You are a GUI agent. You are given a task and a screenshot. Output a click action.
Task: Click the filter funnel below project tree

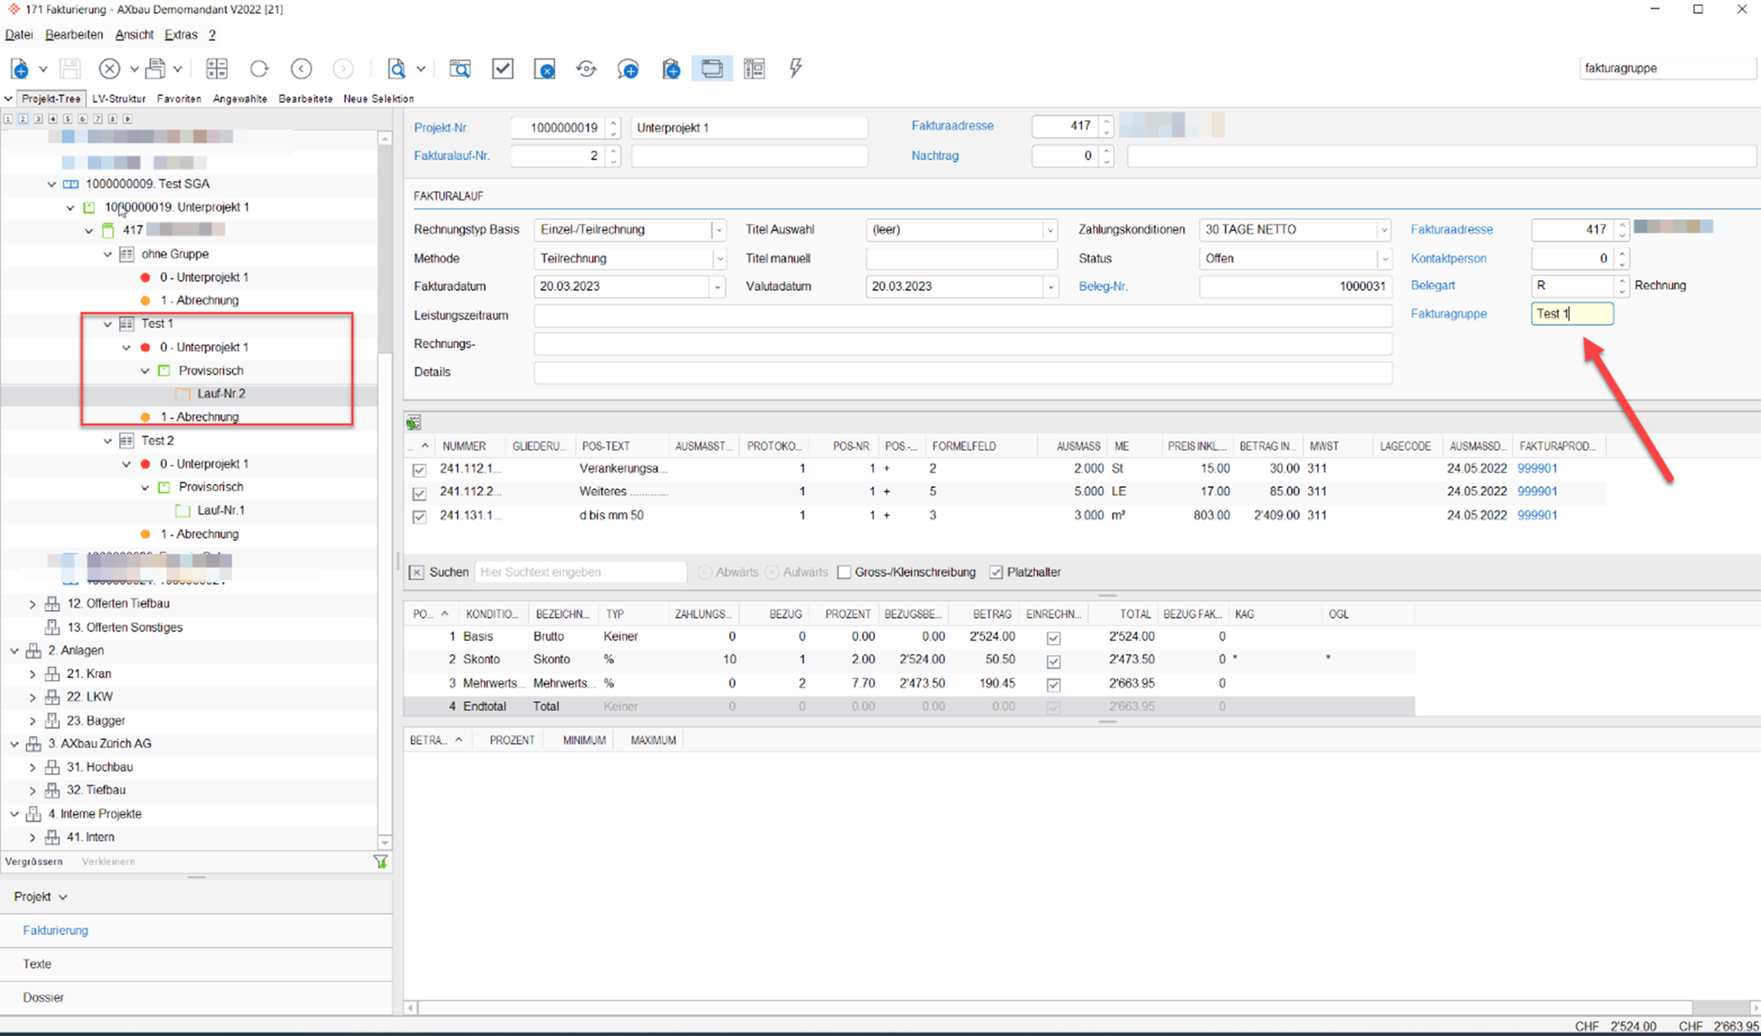click(x=380, y=861)
